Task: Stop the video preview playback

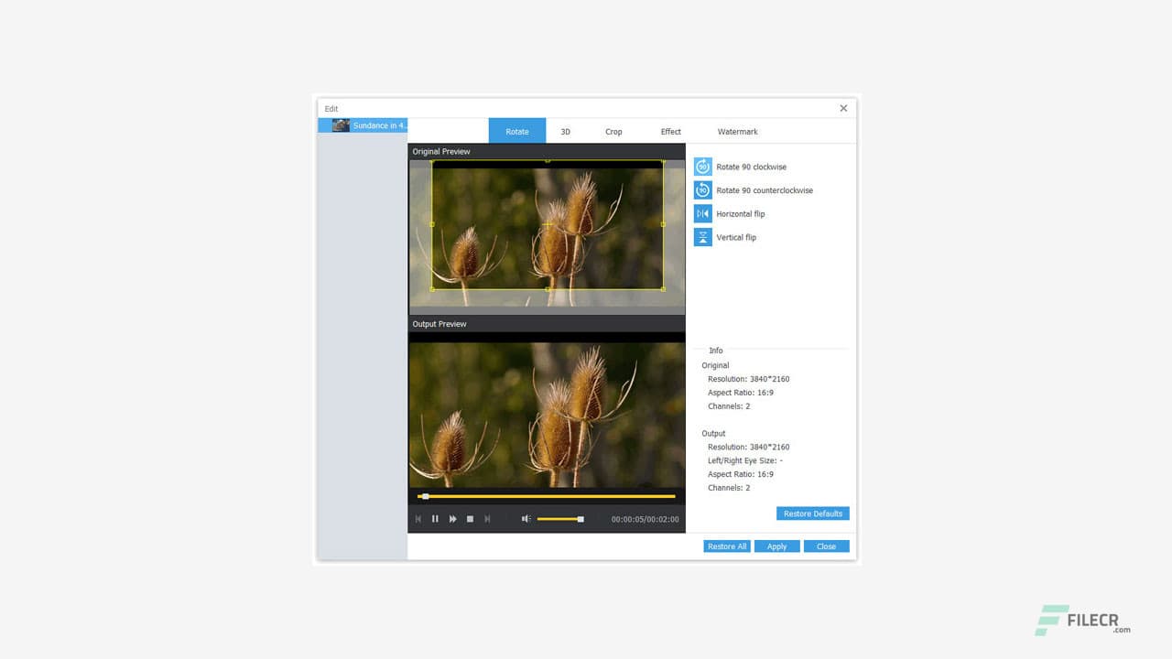Action: point(470,518)
